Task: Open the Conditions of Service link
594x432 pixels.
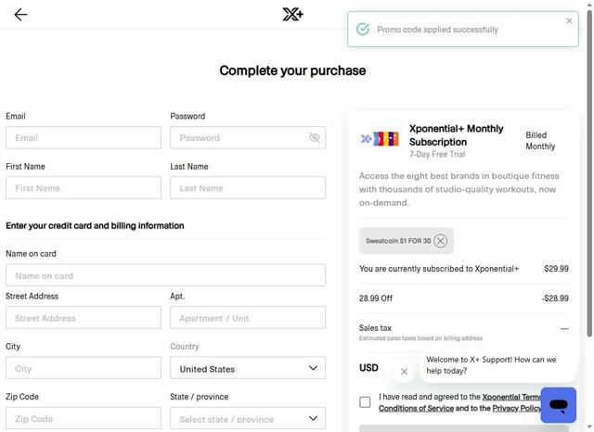Action: (x=416, y=408)
